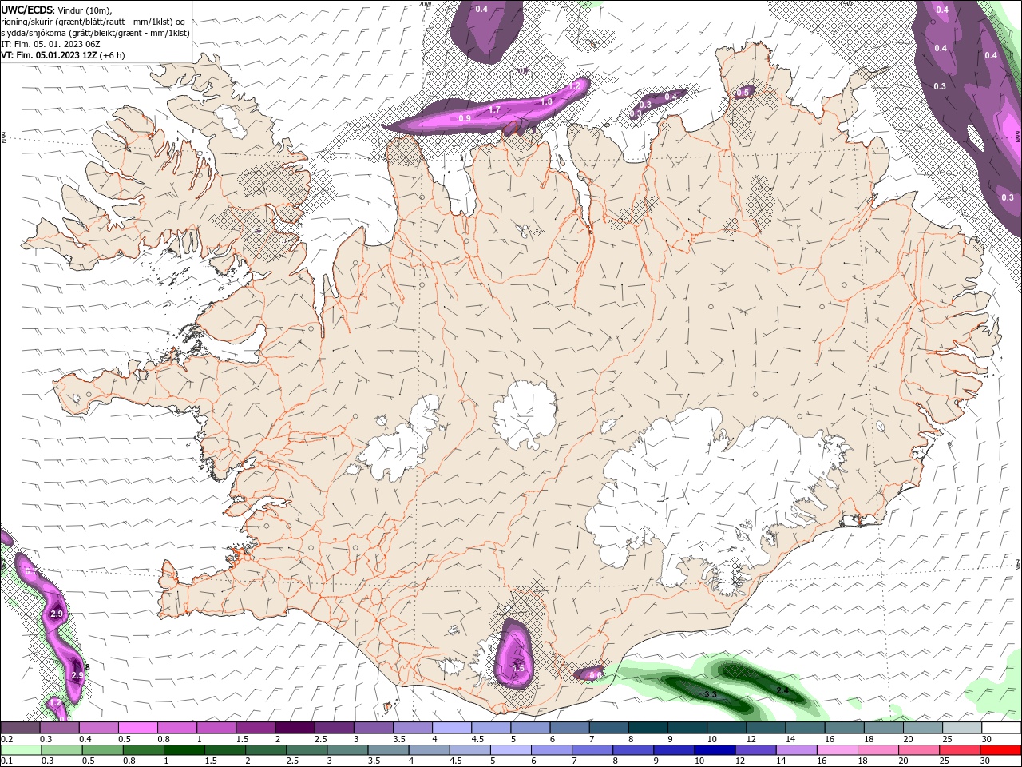1022x767 pixels.
Task: Click the "3.3" green rain value south of Iceland
Action: 711,695
